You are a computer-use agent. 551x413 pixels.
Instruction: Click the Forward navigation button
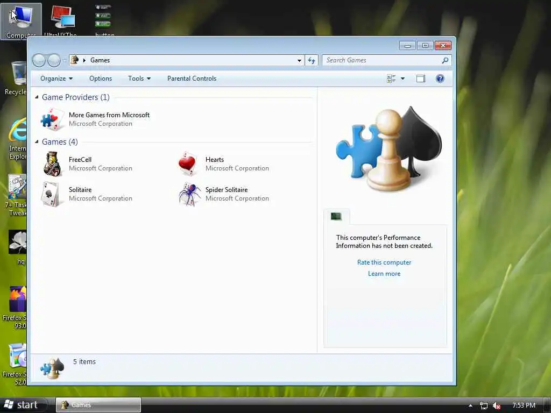click(x=54, y=60)
